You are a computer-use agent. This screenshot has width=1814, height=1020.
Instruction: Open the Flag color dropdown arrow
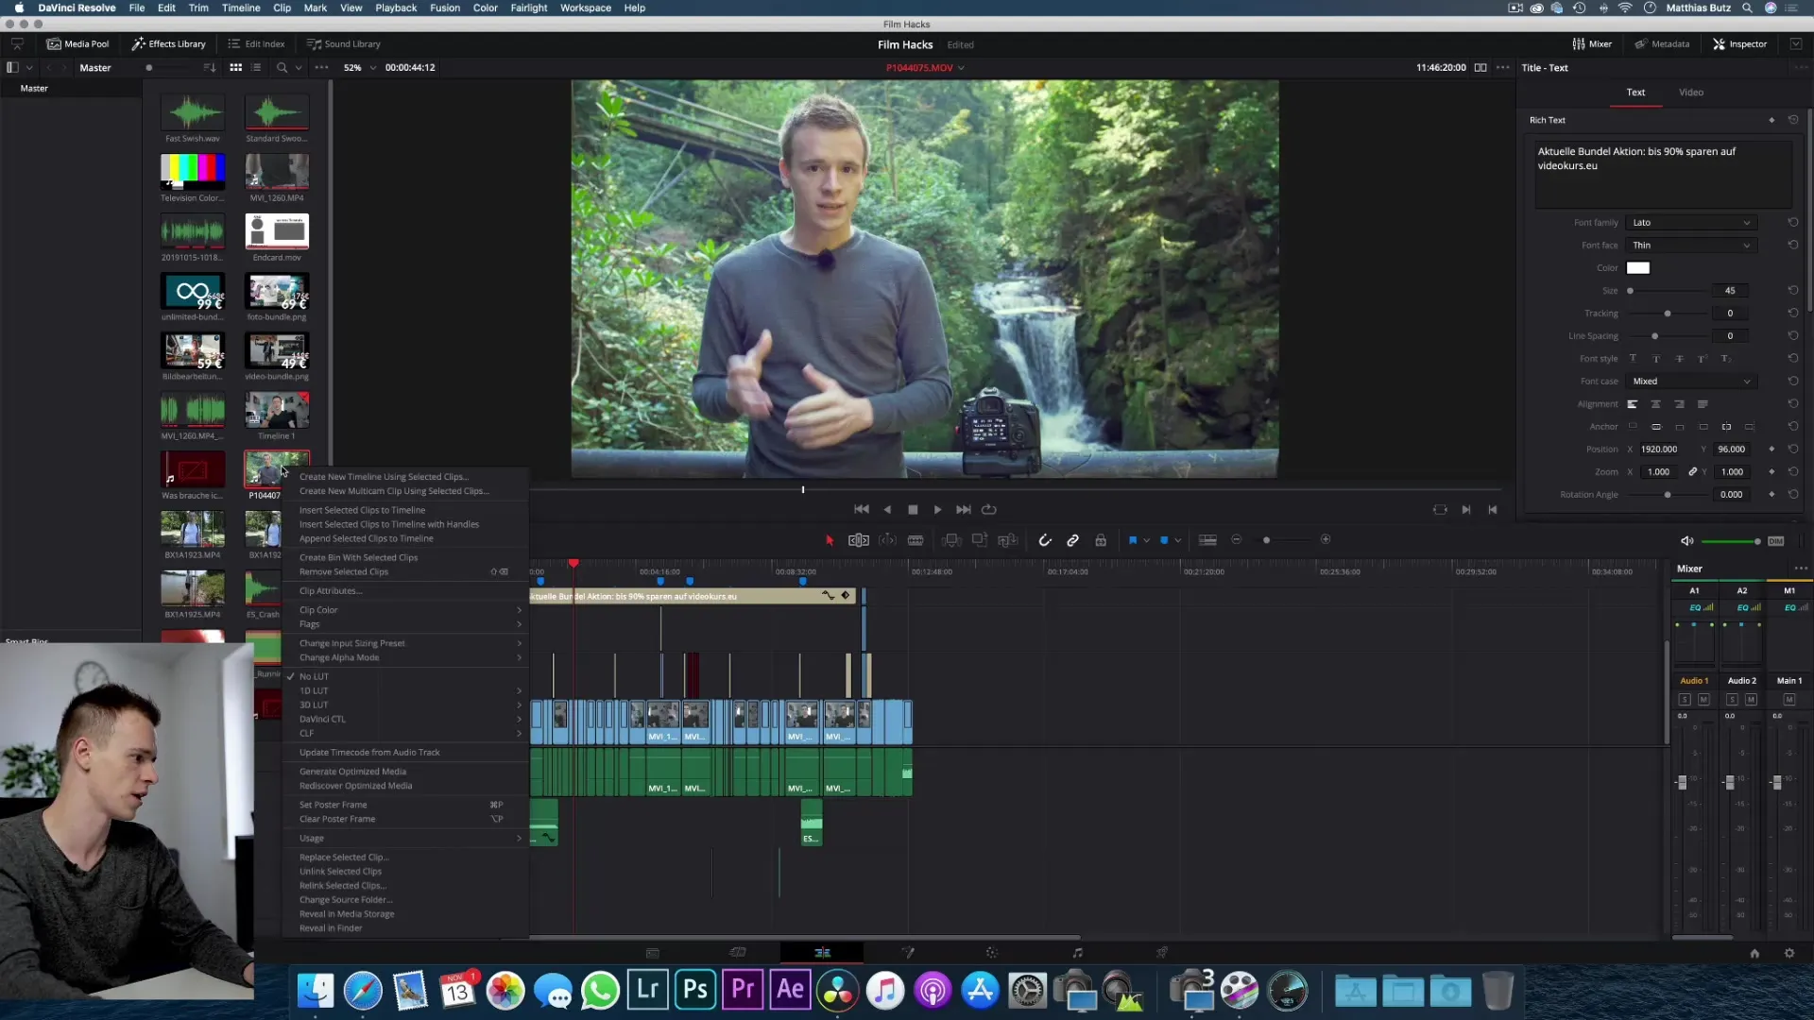(x=1147, y=541)
